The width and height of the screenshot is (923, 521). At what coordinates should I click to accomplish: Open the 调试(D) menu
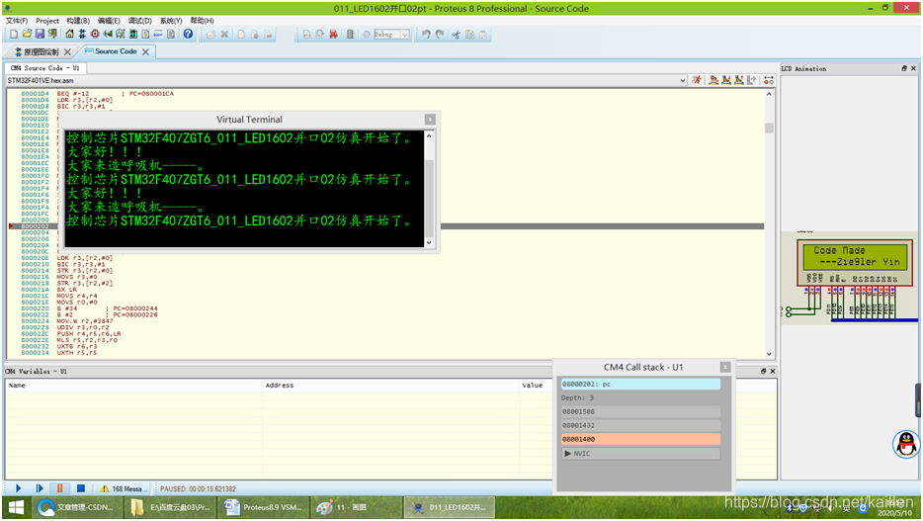pos(140,21)
